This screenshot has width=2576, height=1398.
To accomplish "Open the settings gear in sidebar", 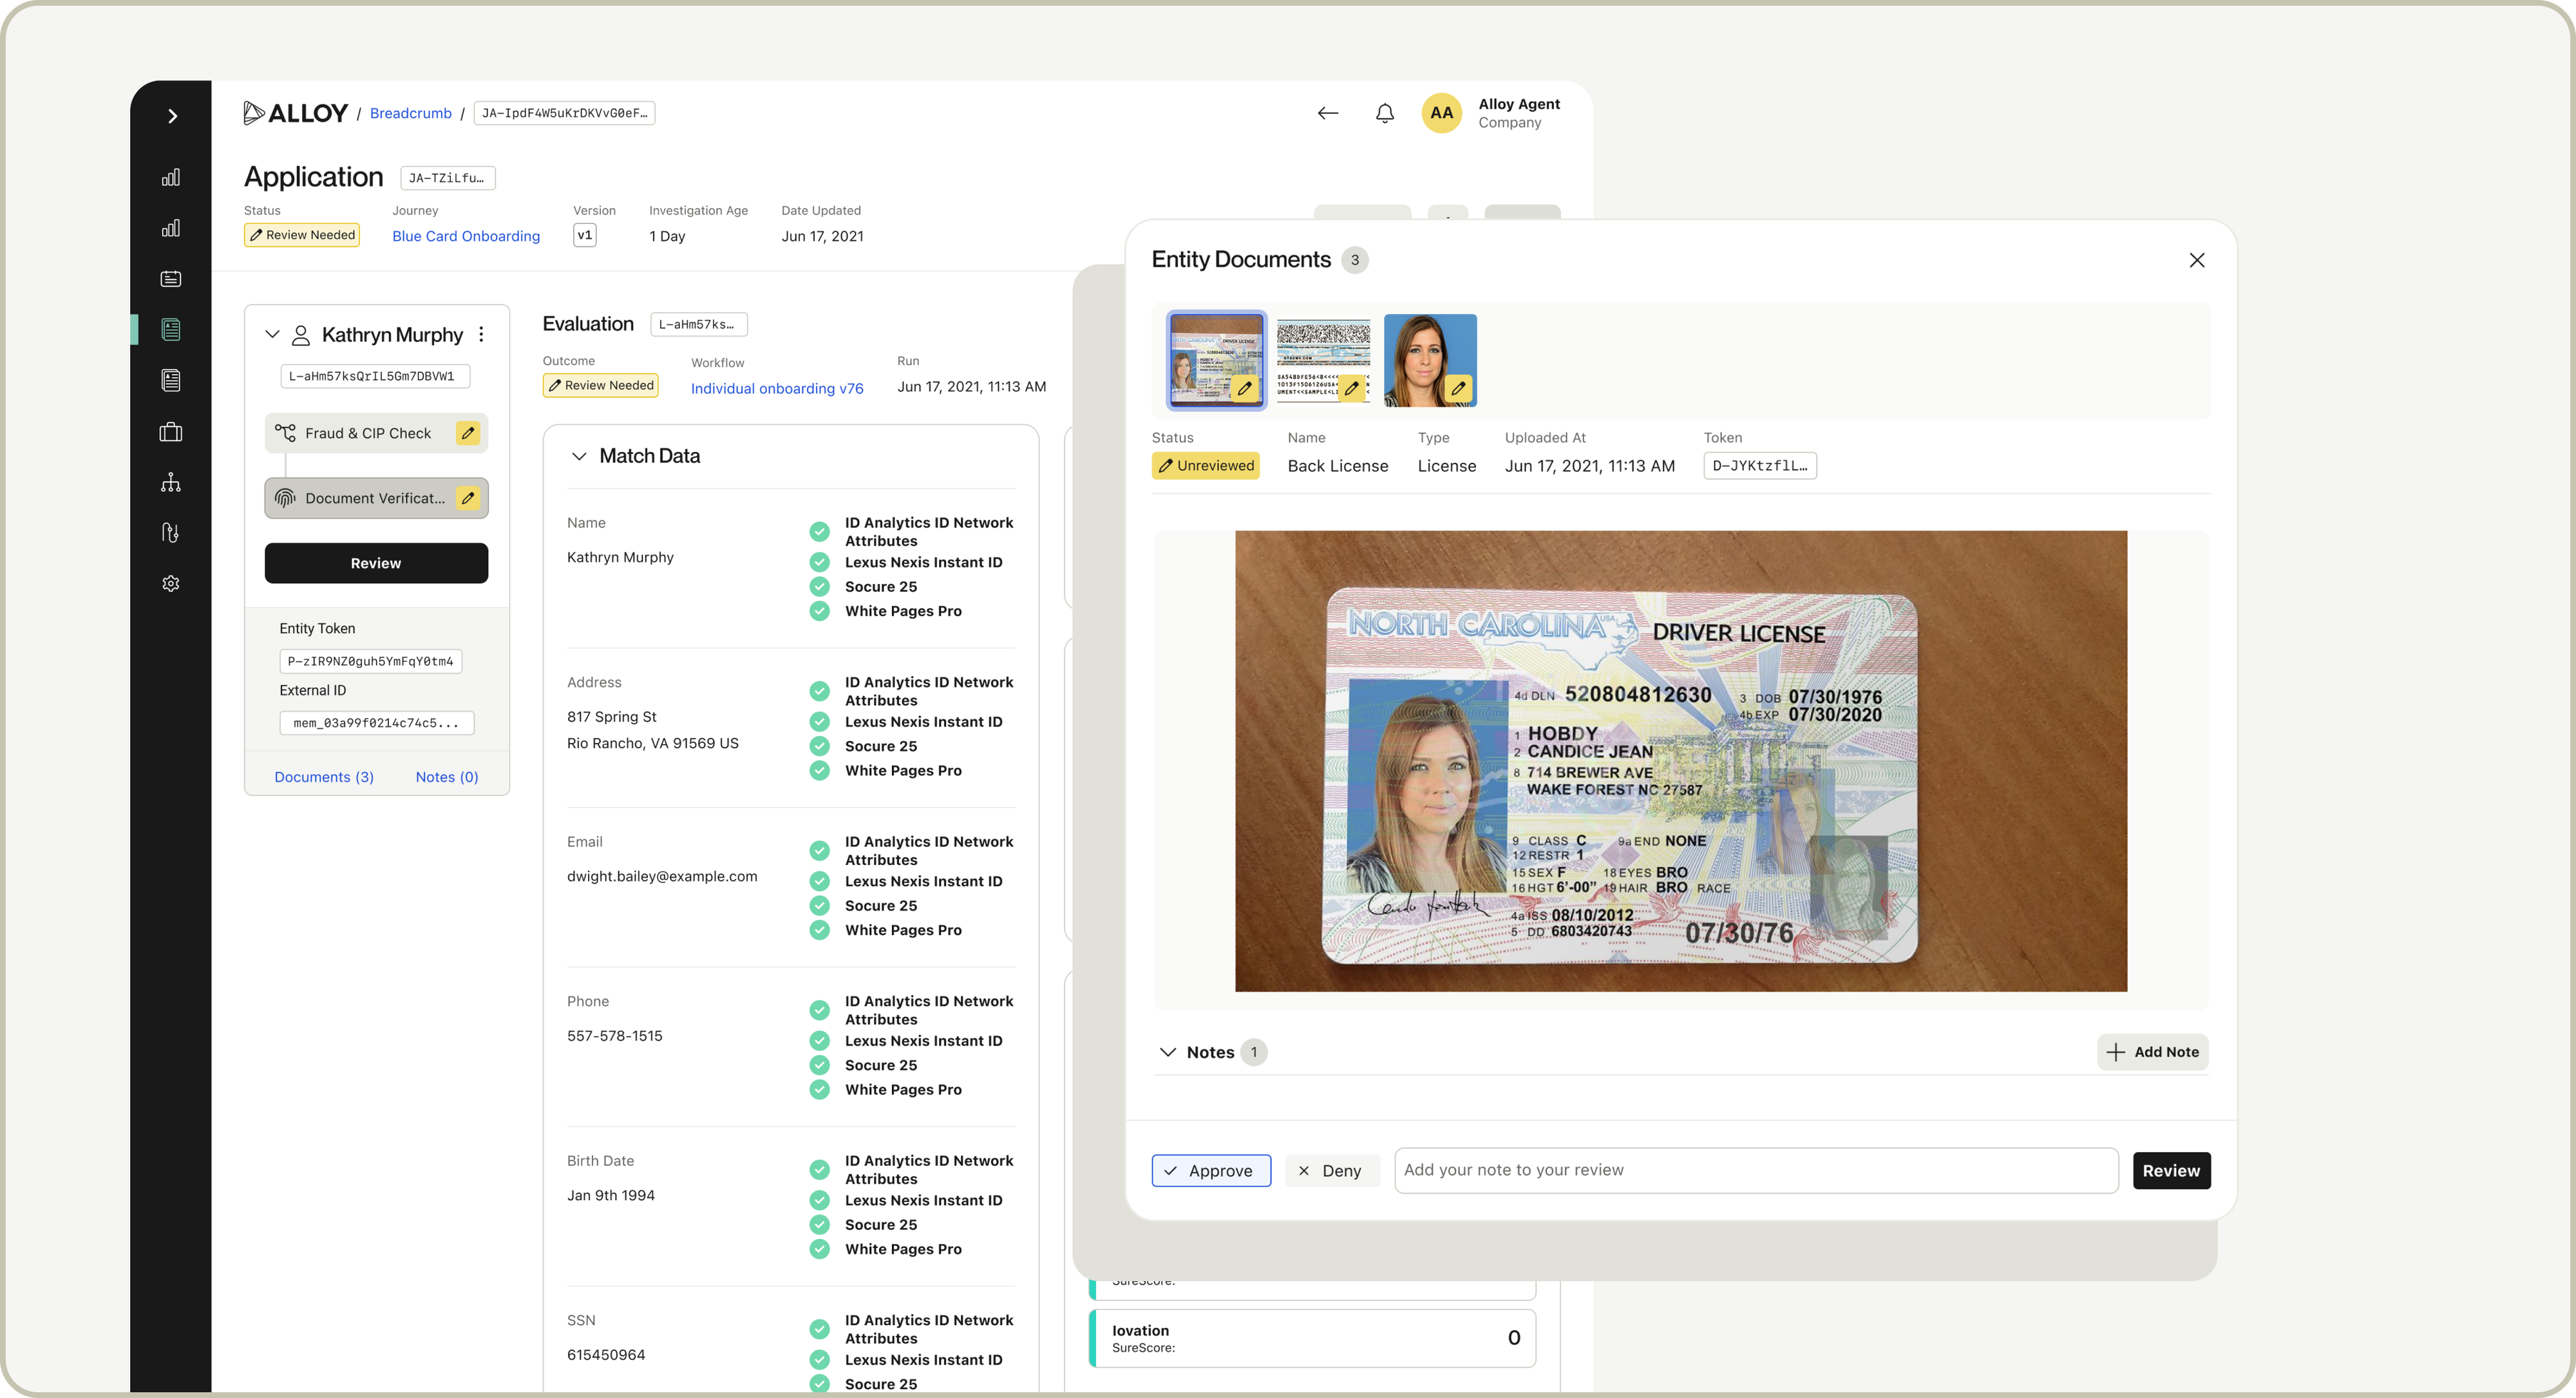I will (x=171, y=584).
